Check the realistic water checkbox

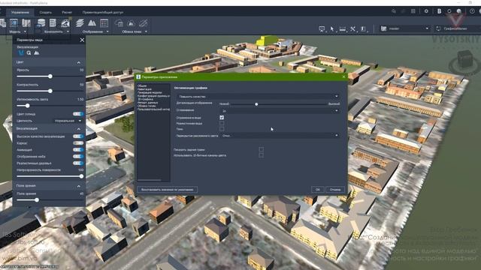[222, 123]
